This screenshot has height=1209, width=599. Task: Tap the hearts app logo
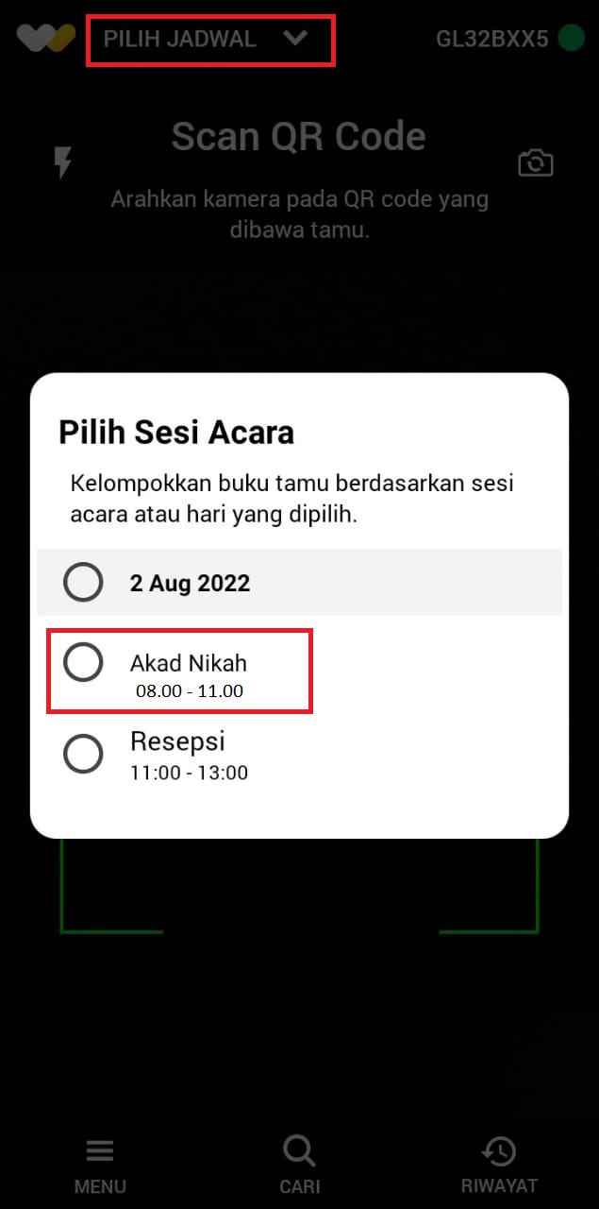pos(46,39)
